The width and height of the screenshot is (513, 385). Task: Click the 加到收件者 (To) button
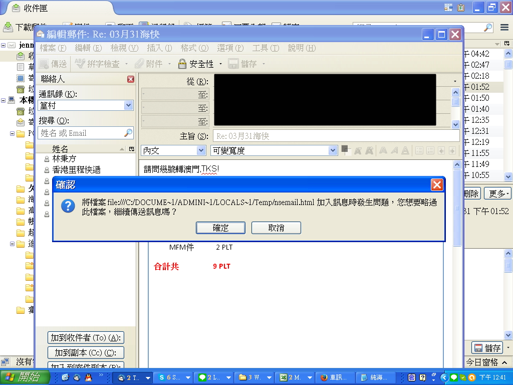coord(86,338)
